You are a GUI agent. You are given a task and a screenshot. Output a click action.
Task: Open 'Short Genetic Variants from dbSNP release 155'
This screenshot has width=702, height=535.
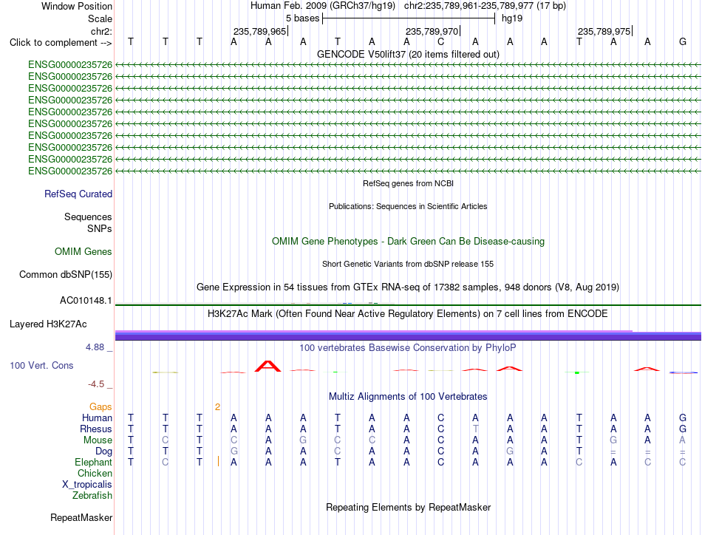(408, 264)
